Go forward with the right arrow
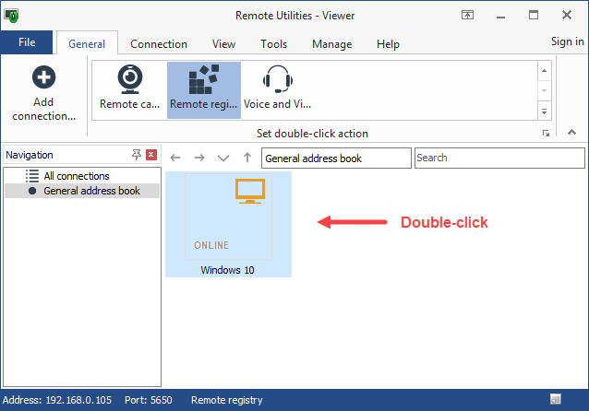The image size is (589, 411). click(x=199, y=158)
